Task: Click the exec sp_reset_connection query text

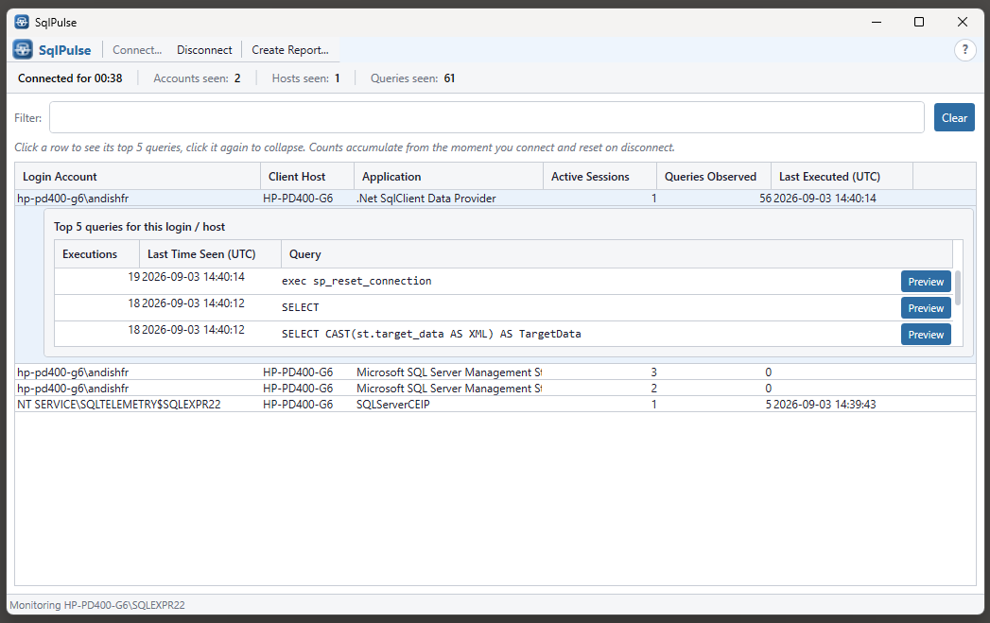Action: coord(356,281)
